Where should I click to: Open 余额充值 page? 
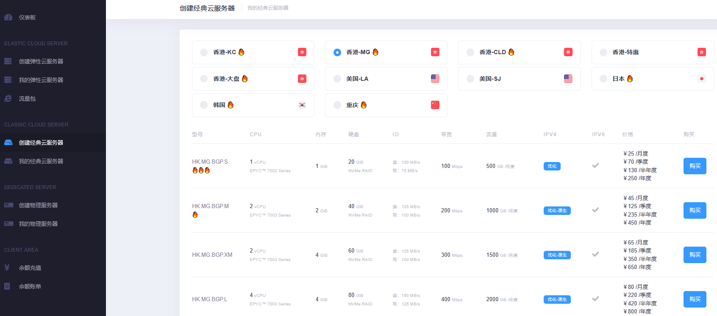(53, 268)
